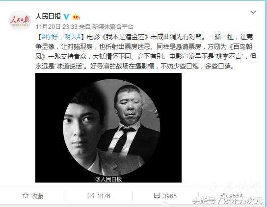Open the 3965 comments count
This screenshot has height=207, width=267.
pyautogui.click(x=170, y=196)
